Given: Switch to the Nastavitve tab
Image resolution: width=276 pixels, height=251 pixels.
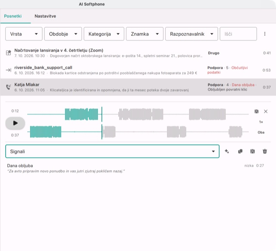Looking at the screenshot, I should click(45, 16).
